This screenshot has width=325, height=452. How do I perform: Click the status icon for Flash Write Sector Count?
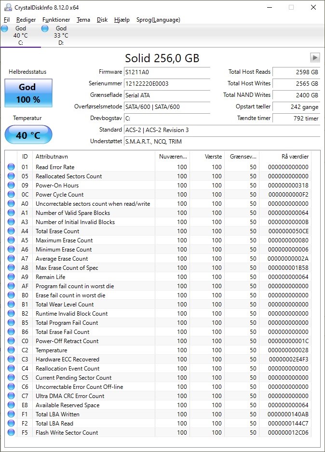coord(11,432)
